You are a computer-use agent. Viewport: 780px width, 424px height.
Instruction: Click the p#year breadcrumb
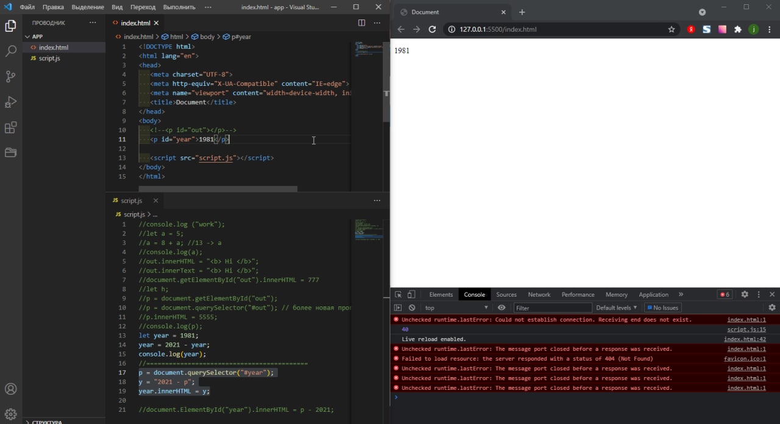click(x=237, y=37)
